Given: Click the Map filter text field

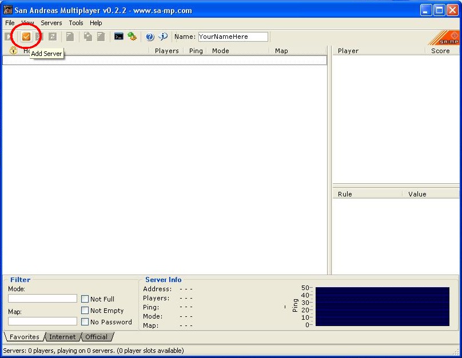Looking at the screenshot, I should pos(42,321).
